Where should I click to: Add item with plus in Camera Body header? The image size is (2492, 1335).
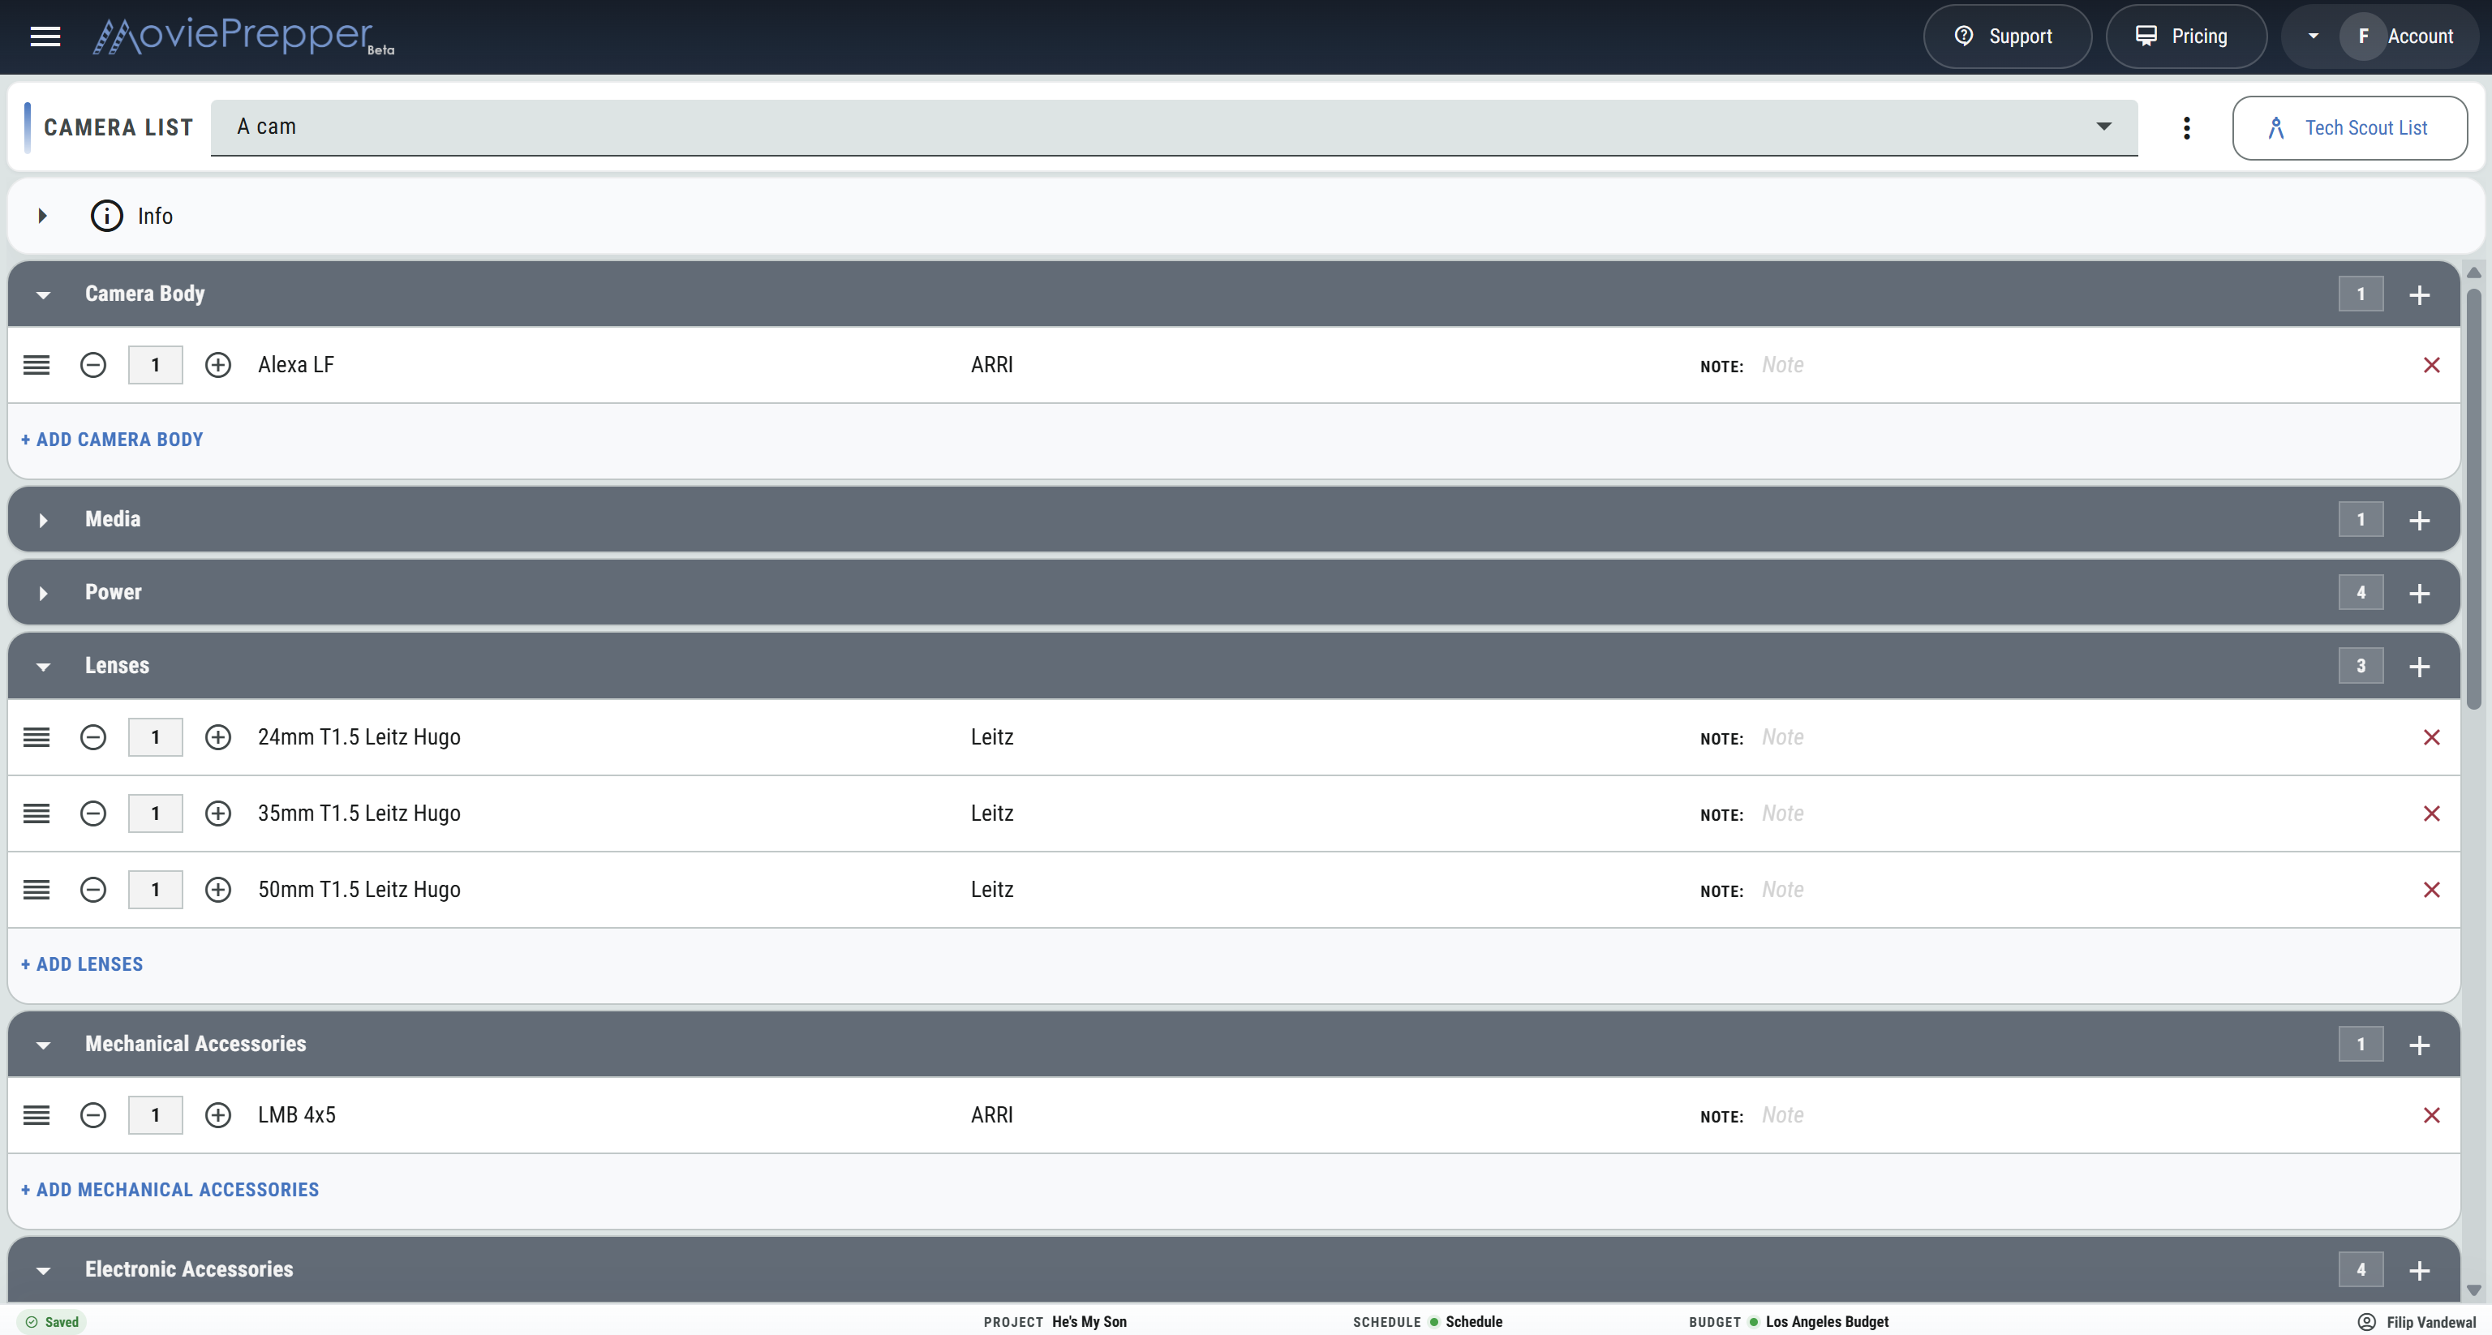coord(2420,294)
